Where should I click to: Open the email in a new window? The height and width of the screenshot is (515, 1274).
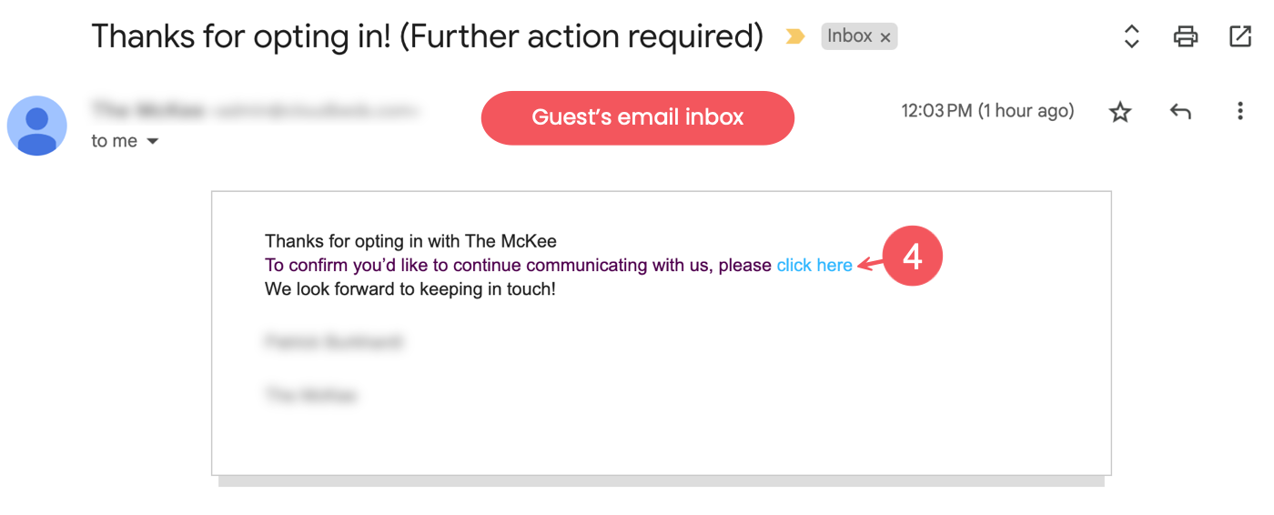1239,36
